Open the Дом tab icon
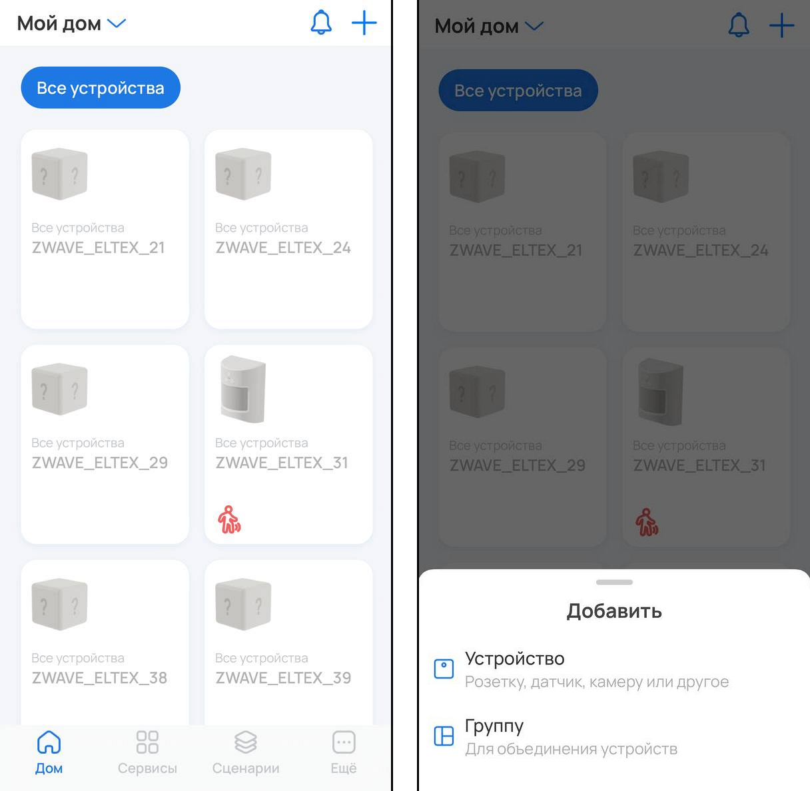The height and width of the screenshot is (791, 810). click(x=49, y=742)
